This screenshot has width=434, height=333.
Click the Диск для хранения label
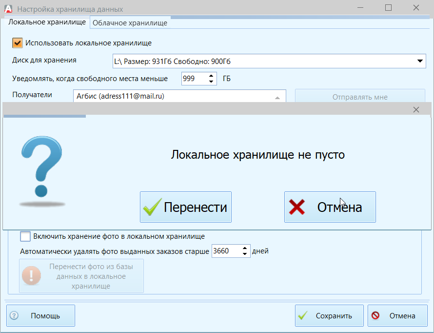point(44,61)
